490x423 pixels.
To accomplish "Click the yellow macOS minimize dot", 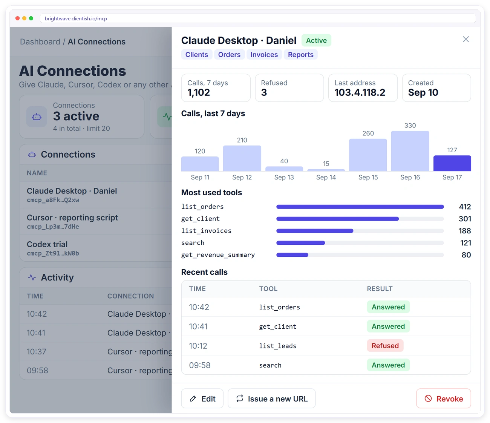I will coord(24,18).
